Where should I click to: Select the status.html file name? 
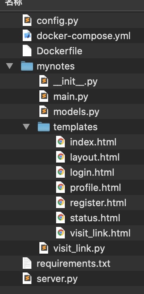point(95,218)
